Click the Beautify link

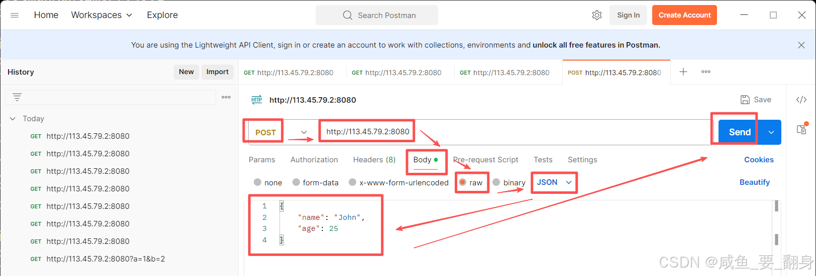point(755,182)
